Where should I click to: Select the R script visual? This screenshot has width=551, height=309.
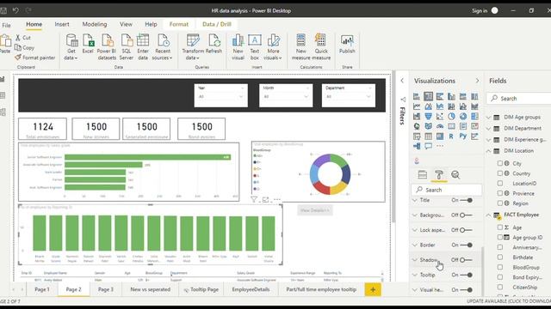coord(451,136)
